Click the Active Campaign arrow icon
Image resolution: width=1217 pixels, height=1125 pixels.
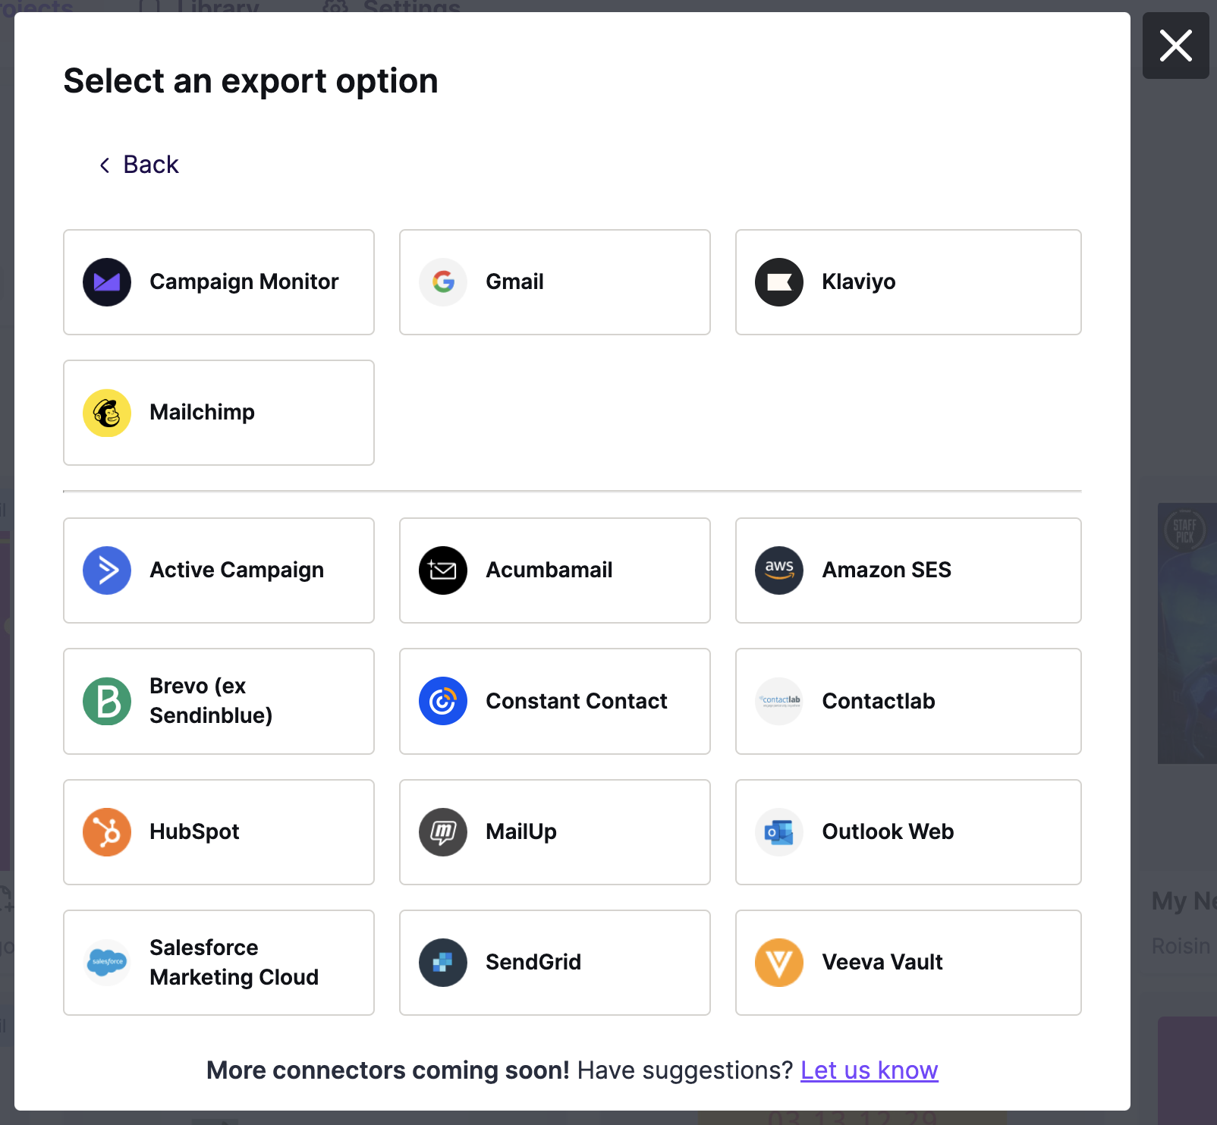click(x=107, y=570)
